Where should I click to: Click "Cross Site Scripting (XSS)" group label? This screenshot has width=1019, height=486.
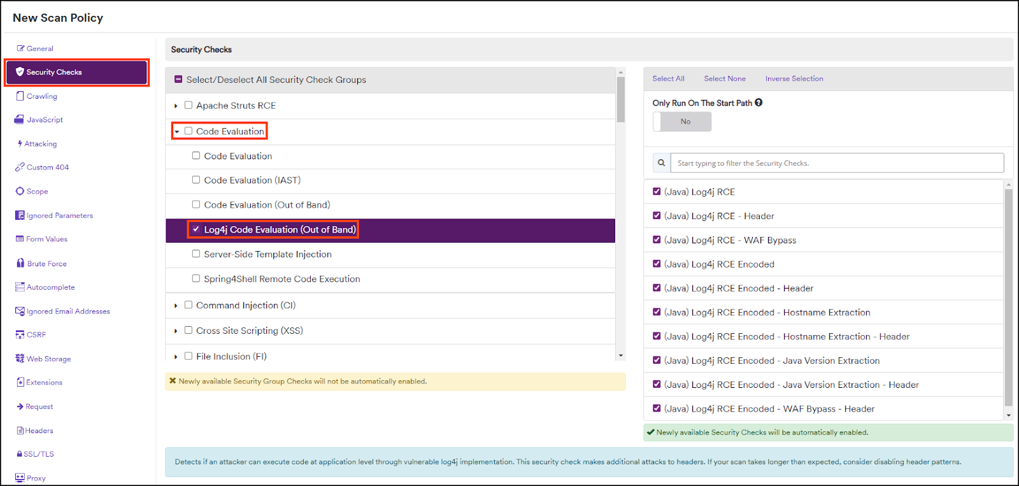250,331
